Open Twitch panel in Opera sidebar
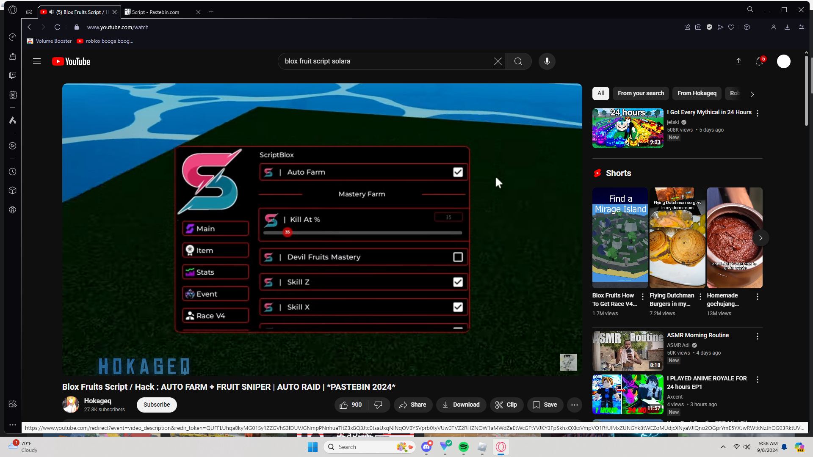Viewport: 813px width, 457px height. 13,75
